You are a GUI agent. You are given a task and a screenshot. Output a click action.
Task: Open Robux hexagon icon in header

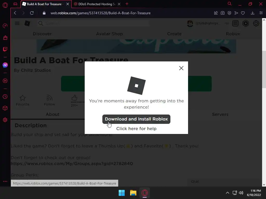246,23
